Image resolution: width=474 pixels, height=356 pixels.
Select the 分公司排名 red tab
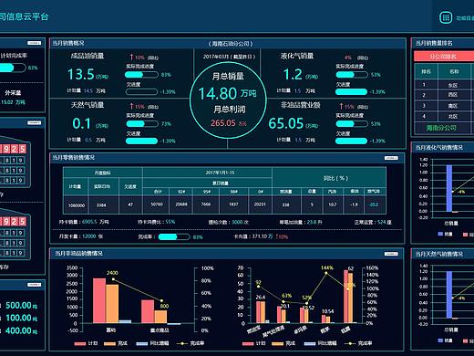444,57
